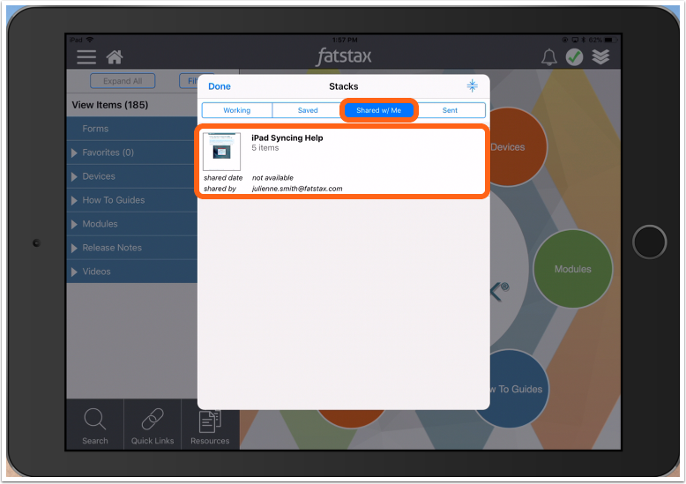Expand the Devices arrow in sidebar

(x=74, y=176)
